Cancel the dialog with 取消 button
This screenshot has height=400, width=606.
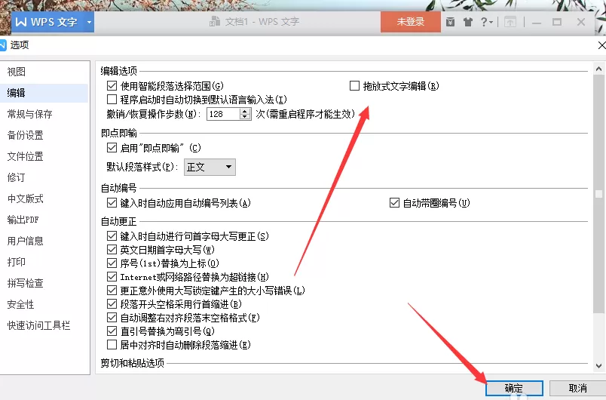pos(577,388)
